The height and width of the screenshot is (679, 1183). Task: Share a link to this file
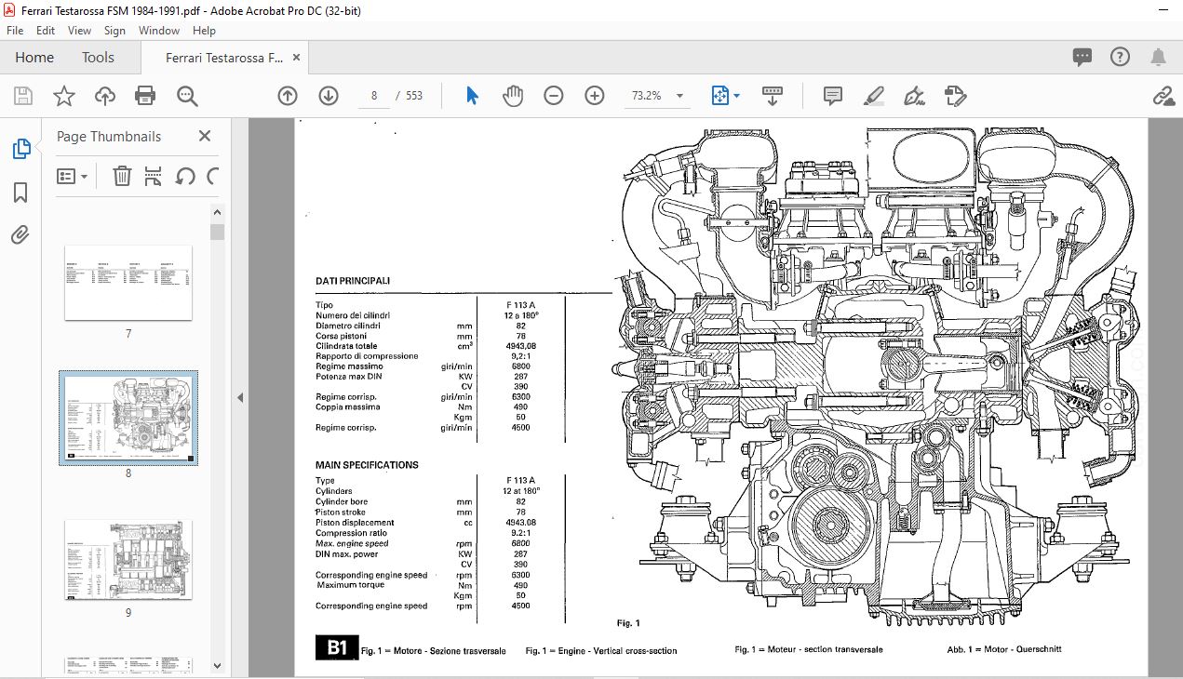tap(1162, 96)
